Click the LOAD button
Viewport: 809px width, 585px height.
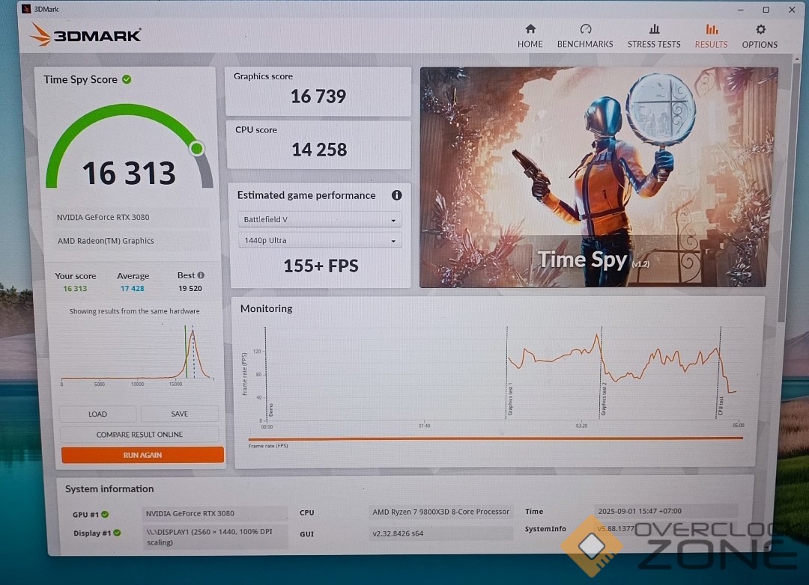pyautogui.click(x=97, y=414)
